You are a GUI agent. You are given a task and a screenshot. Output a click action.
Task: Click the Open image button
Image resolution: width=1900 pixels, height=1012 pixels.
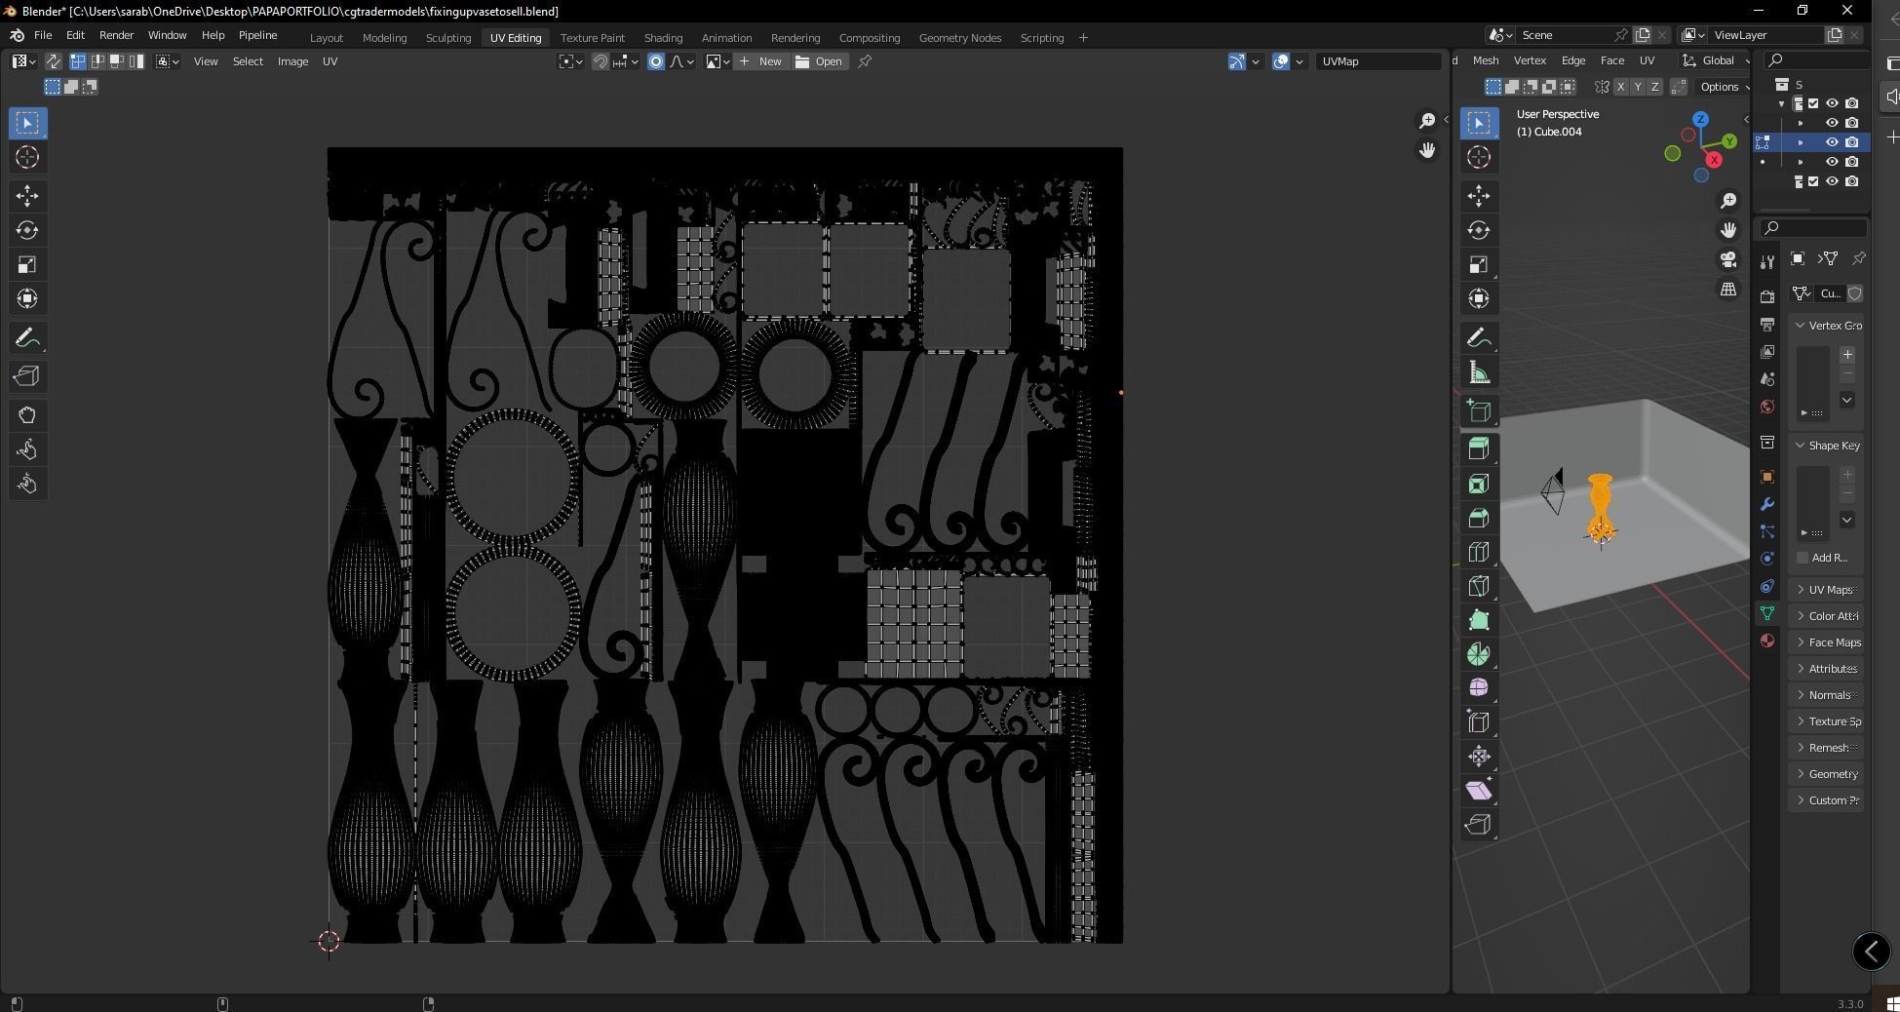[x=819, y=61]
